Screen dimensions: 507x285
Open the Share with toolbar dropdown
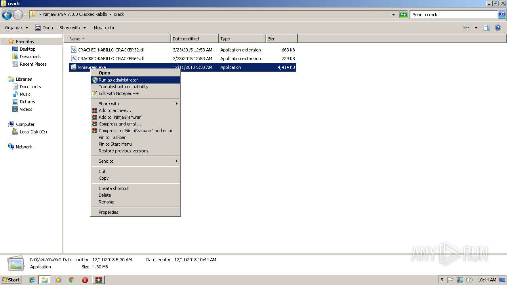[x=72, y=28]
